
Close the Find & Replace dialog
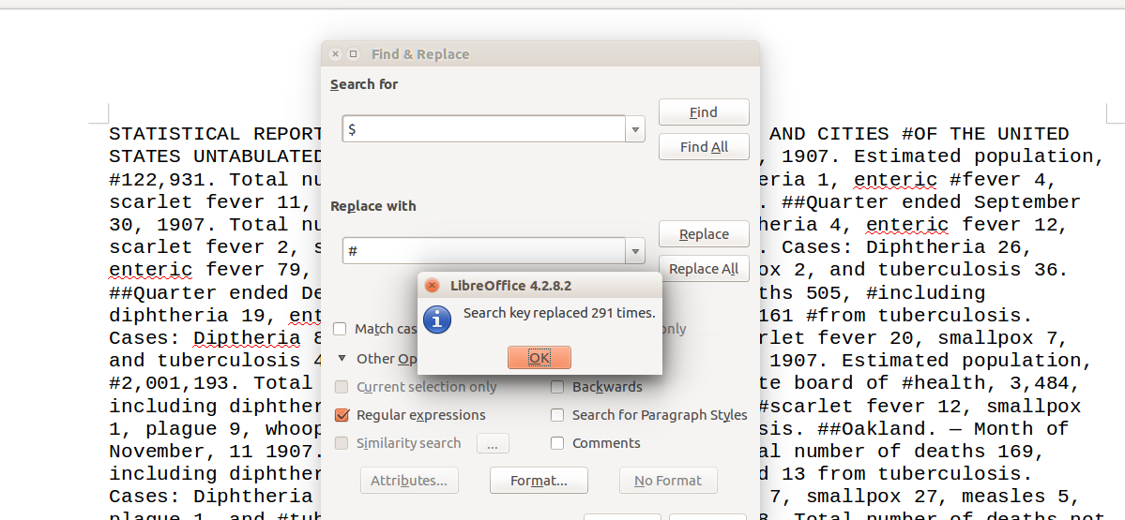point(336,54)
